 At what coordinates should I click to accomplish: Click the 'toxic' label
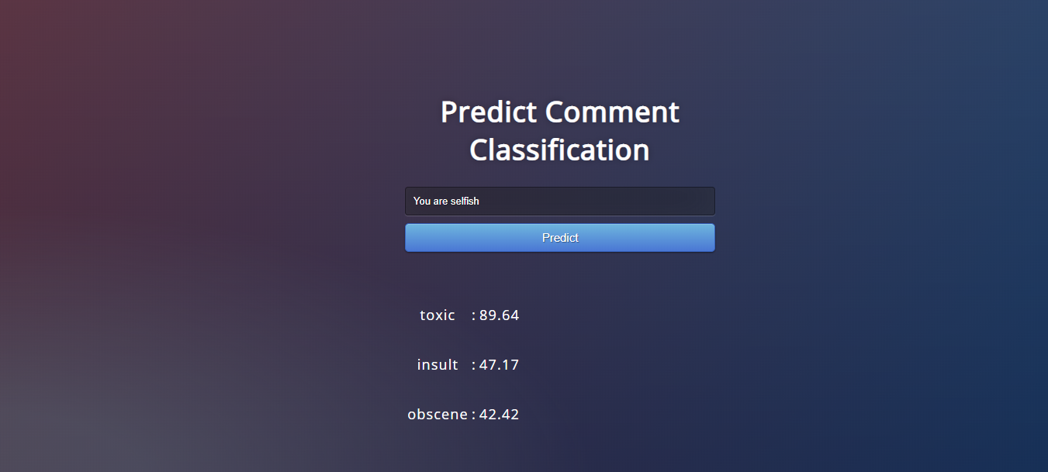(437, 315)
